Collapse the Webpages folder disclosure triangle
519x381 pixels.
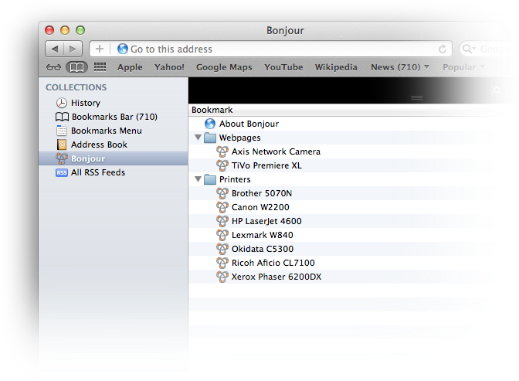click(198, 138)
